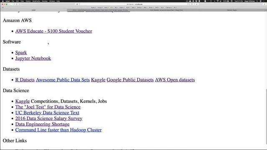Open the R Datsets link

point(25,80)
